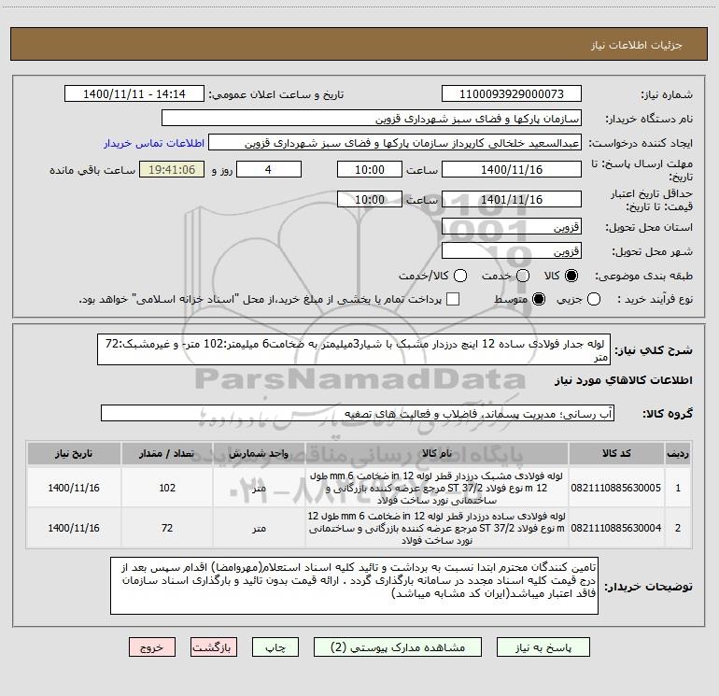Screen dimensions: 719x696
Task: Click the کد کالا column header
Action: point(616,454)
